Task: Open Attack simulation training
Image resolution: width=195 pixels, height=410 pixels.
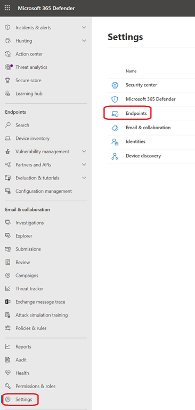Action: (42, 315)
